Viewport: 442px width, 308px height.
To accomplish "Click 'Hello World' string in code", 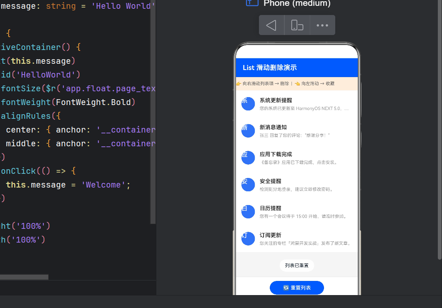I will pos(123,6).
